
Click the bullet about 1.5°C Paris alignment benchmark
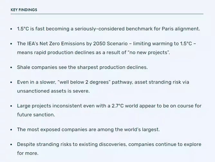(x=108, y=29)
